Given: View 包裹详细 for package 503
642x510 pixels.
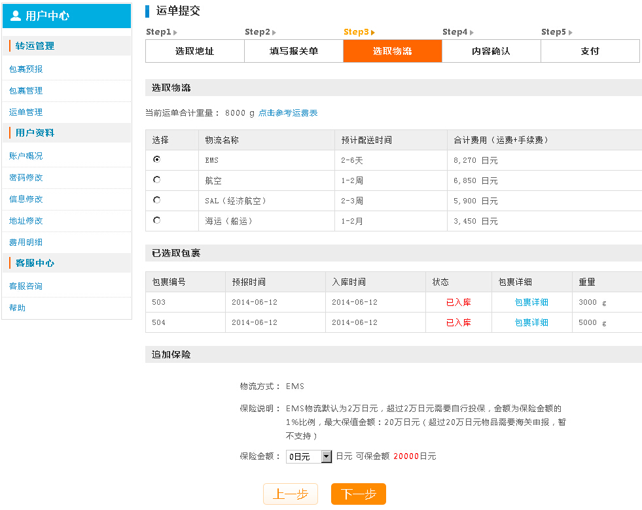Looking at the screenshot, I should (531, 302).
